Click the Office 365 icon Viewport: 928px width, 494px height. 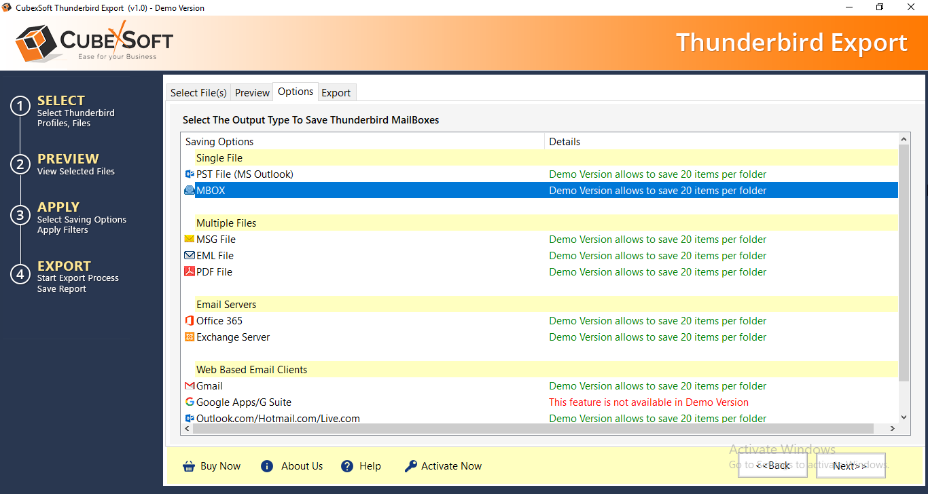click(190, 321)
